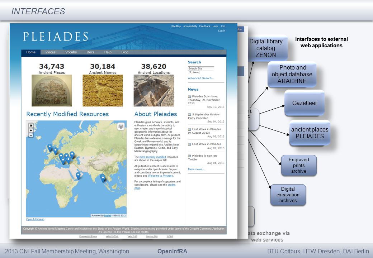Click icon beside Last Week Aug 02

[190, 144]
